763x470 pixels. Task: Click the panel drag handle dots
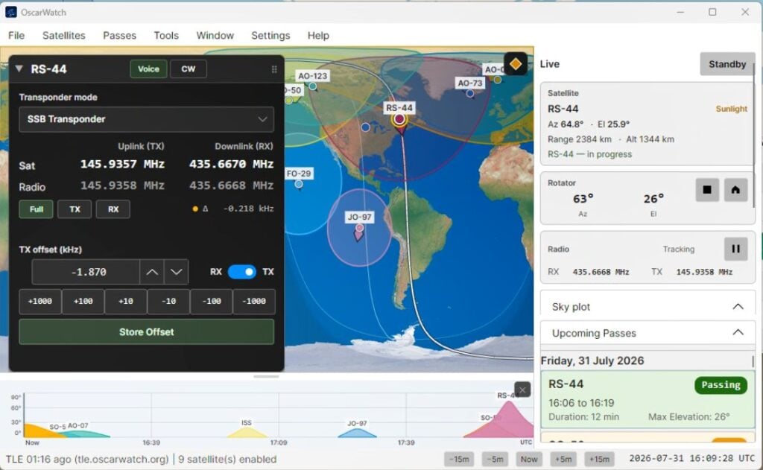coord(274,69)
